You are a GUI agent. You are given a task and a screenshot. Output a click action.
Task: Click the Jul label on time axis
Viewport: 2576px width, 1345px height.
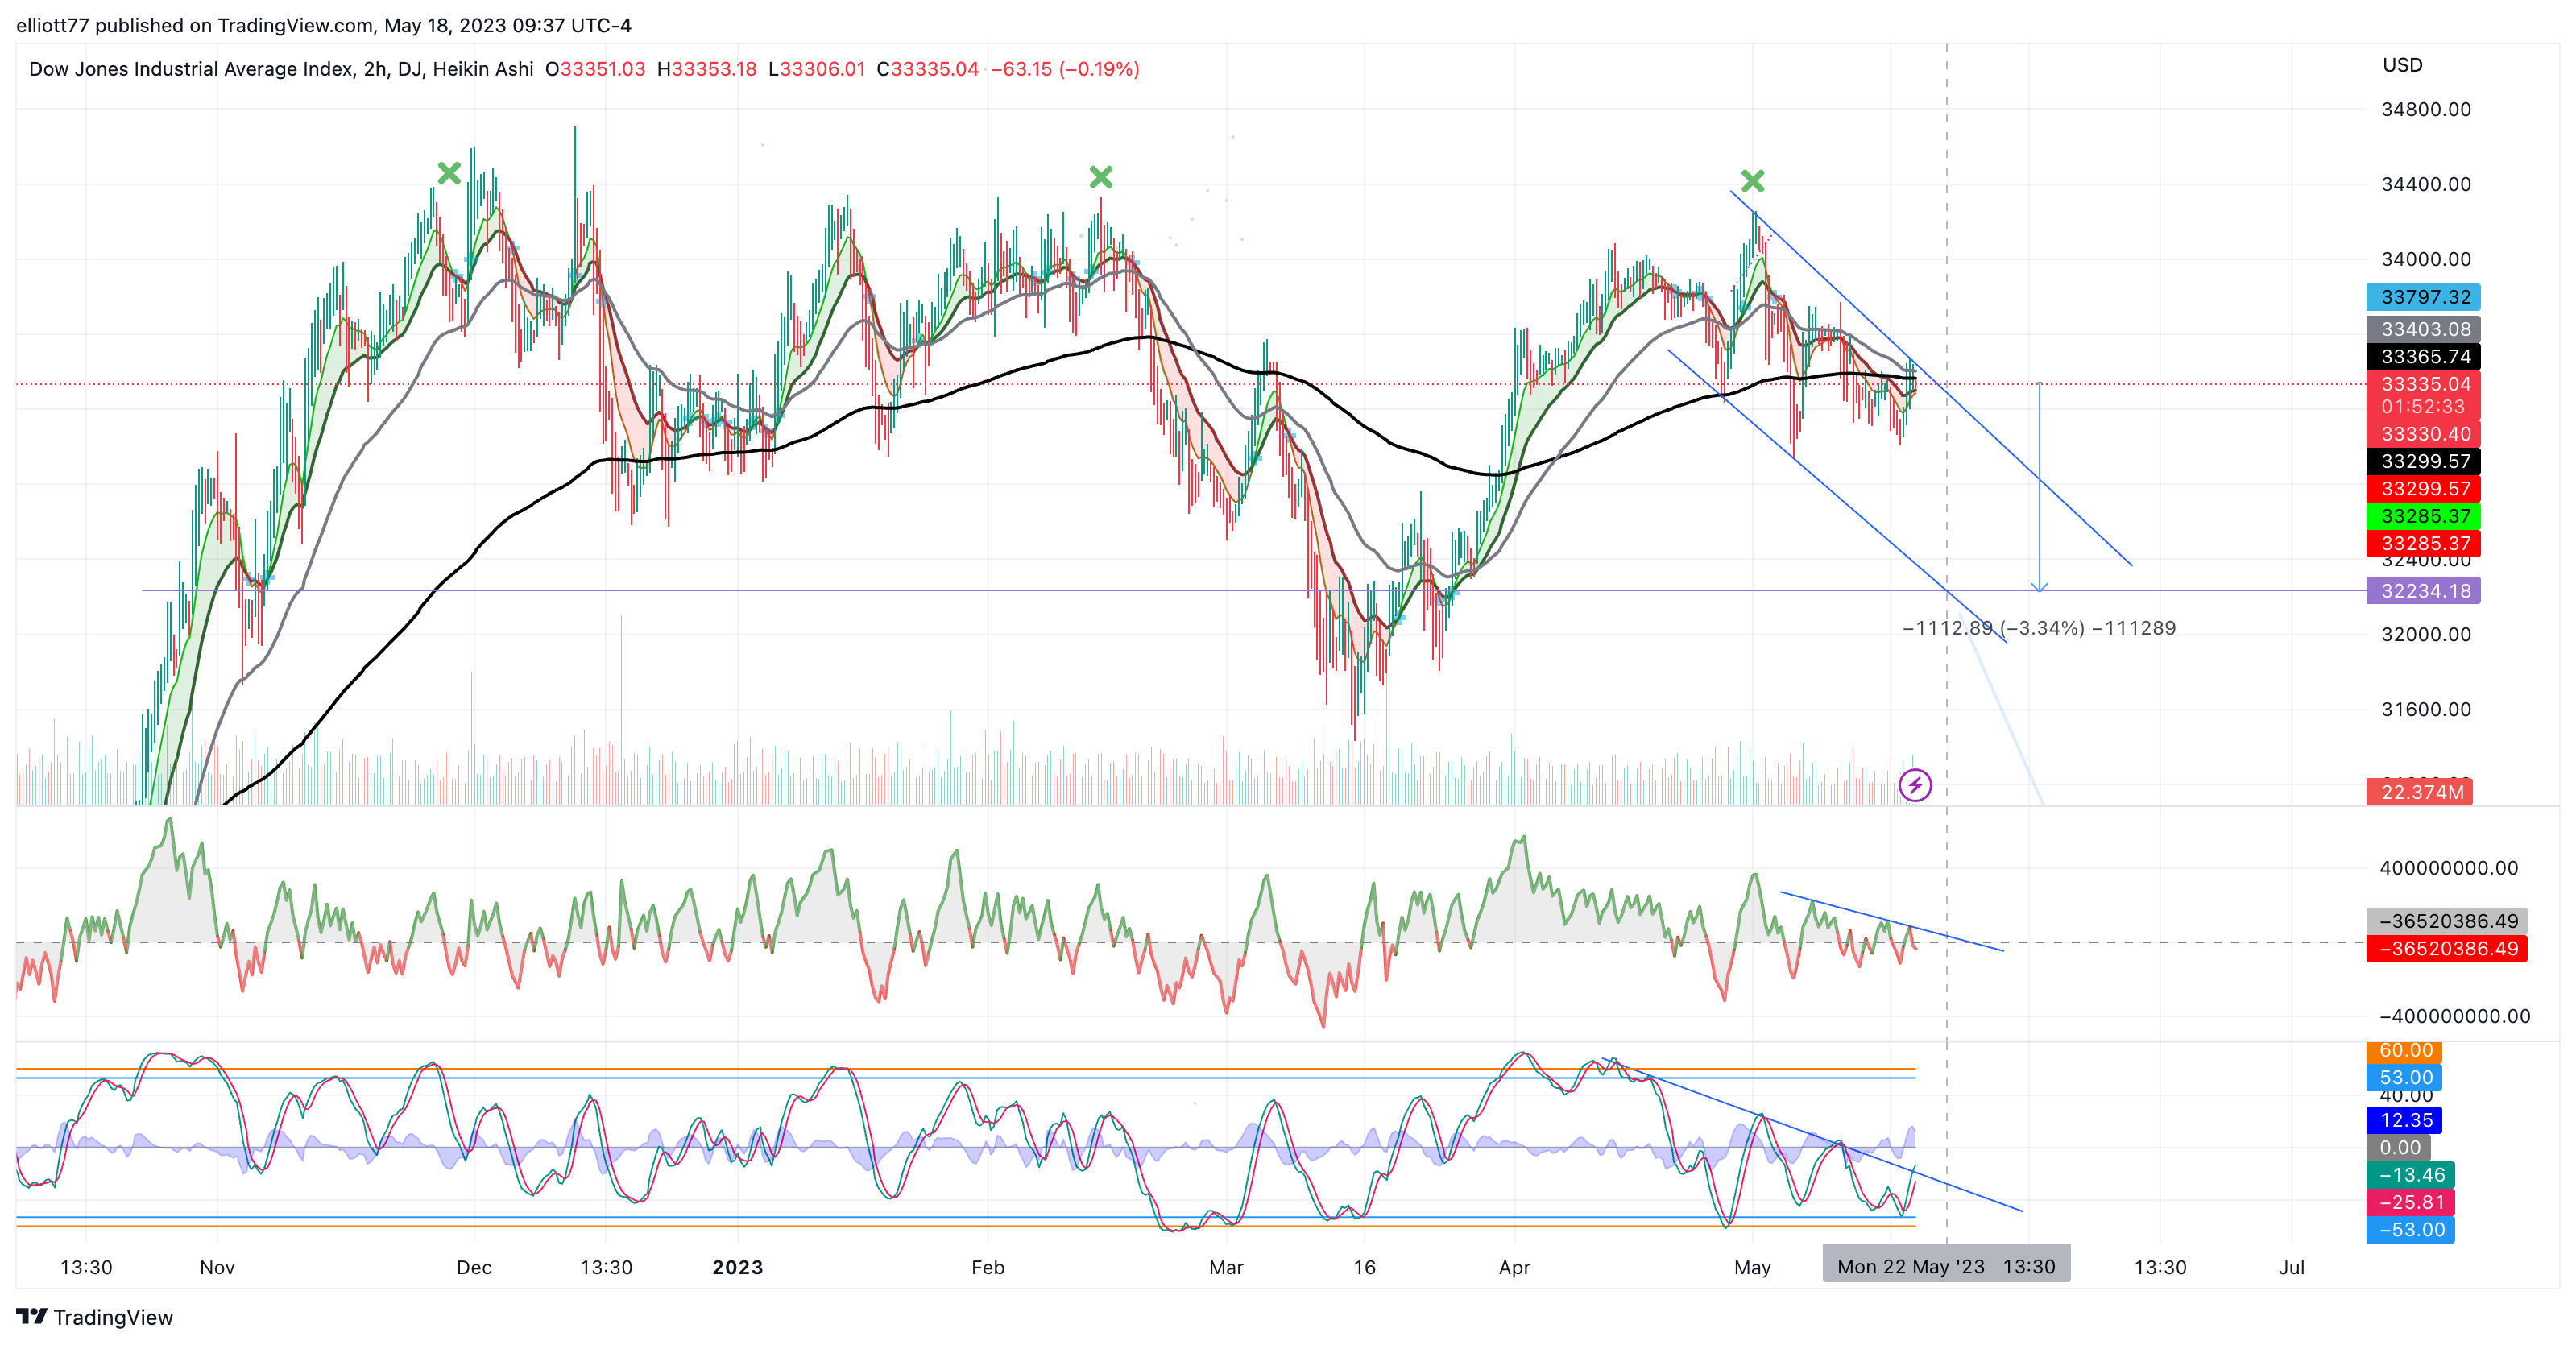[2291, 1267]
